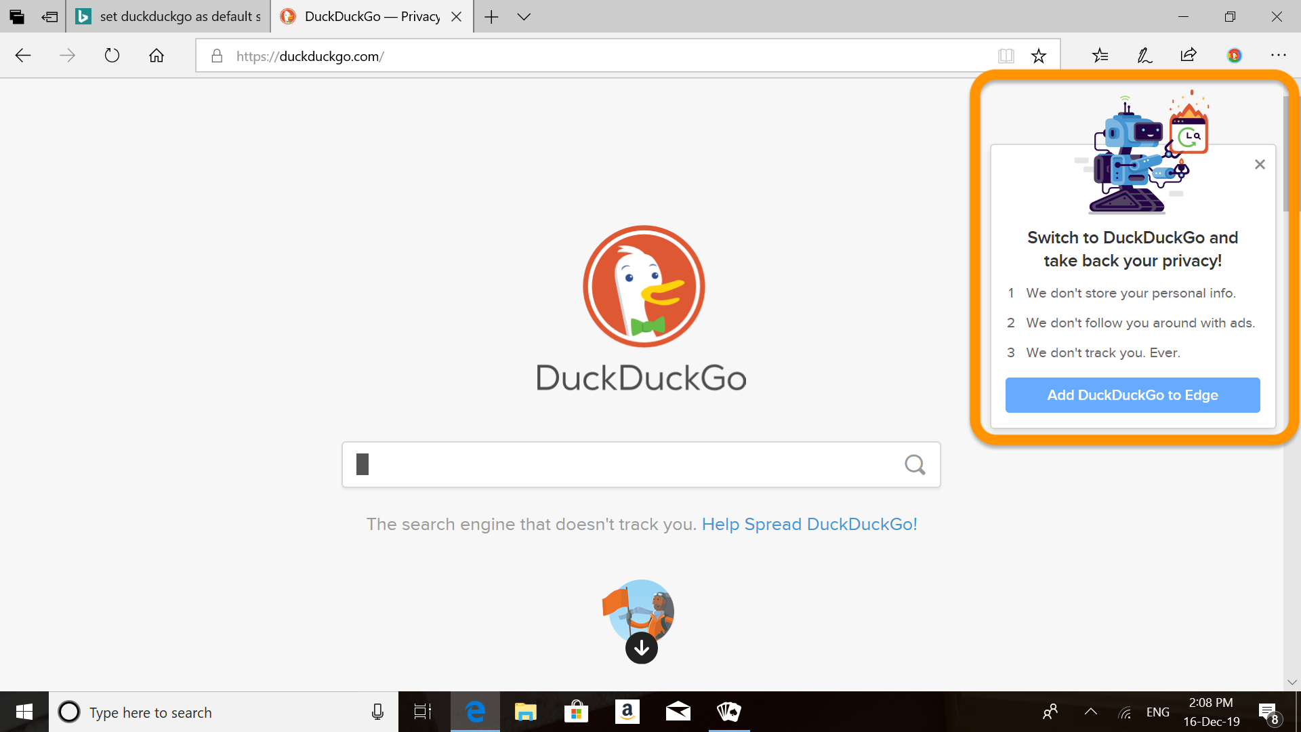The image size is (1301, 732).
Task: Click the Edge icon on taskbar
Action: click(476, 712)
